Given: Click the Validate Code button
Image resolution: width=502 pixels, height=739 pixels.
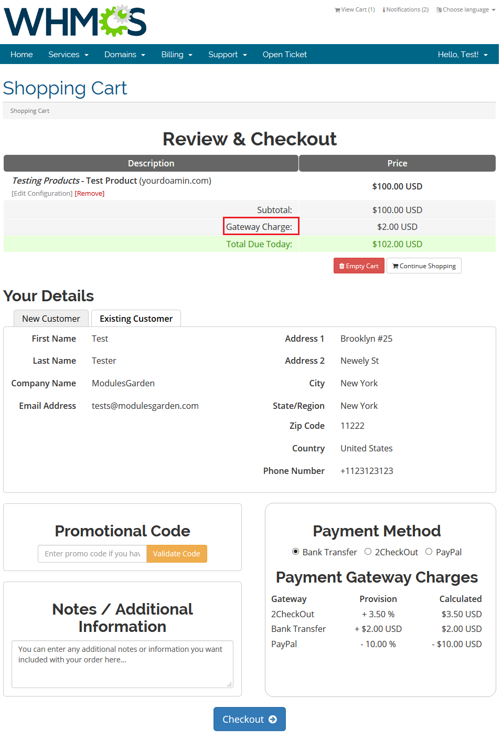Looking at the screenshot, I should 177,554.
